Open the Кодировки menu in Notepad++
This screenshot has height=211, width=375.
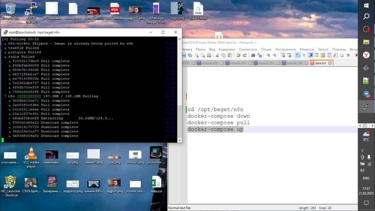tap(227, 49)
